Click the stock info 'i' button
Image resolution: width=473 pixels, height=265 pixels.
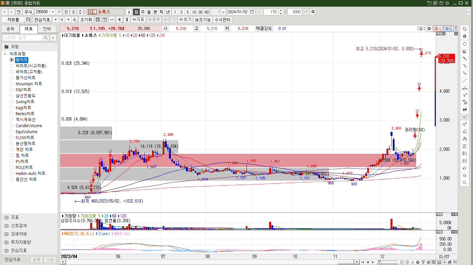[x=129, y=12]
